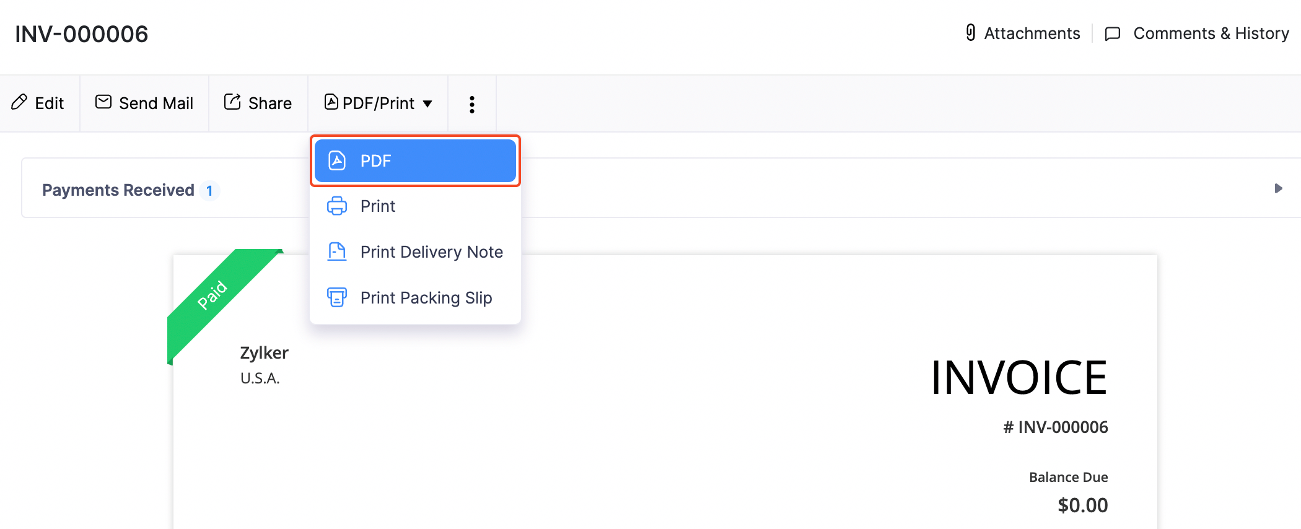Image resolution: width=1301 pixels, height=529 pixels.
Task: Select the Send Mail envelope icon
Action: coord(103,103)
